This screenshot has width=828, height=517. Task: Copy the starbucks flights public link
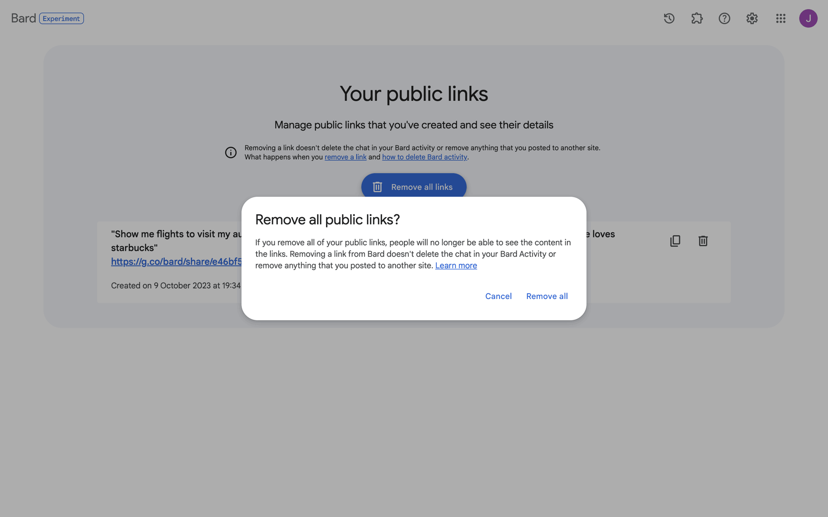coord(675,241)
